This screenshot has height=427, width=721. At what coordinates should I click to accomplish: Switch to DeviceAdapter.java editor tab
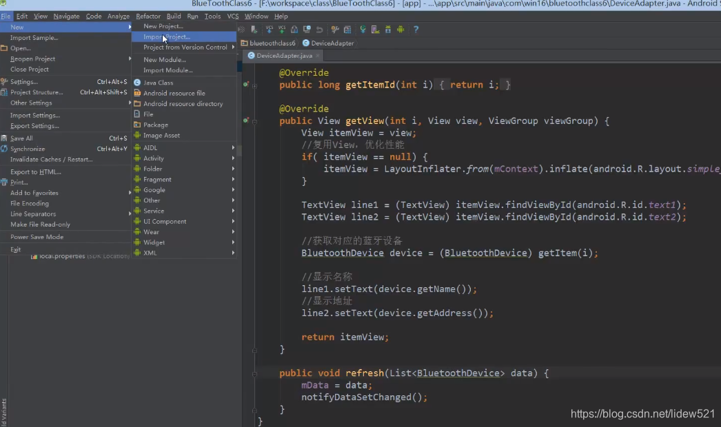click(x=284, y=56)
